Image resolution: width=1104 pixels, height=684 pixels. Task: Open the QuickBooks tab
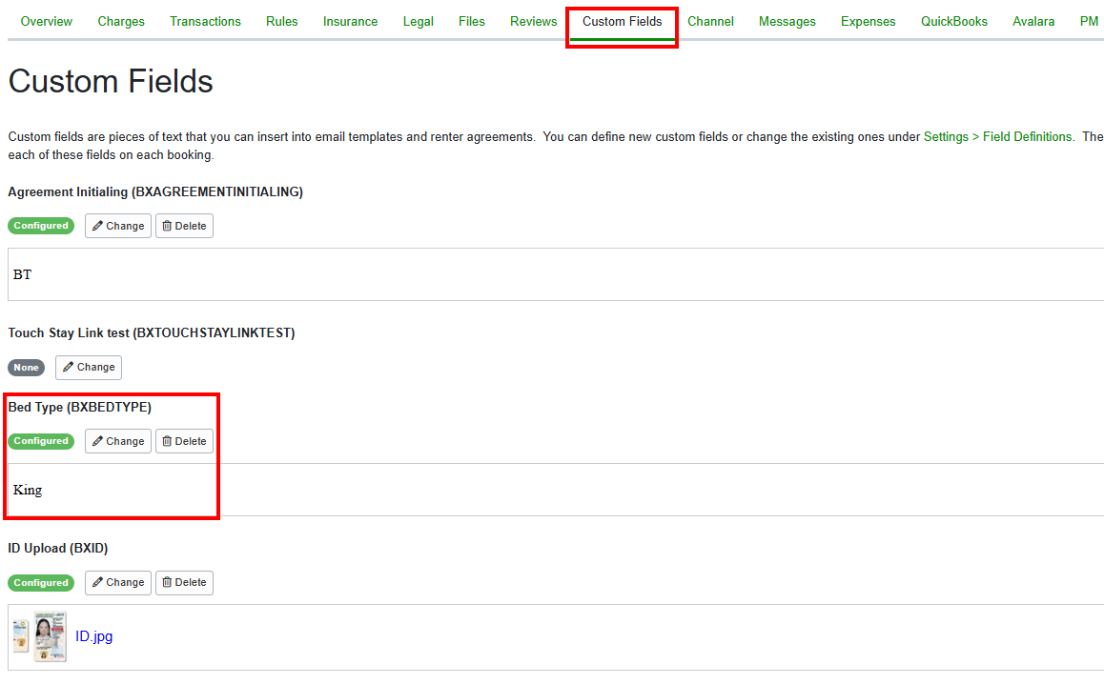pyautogui.click(x=953, y=21)
